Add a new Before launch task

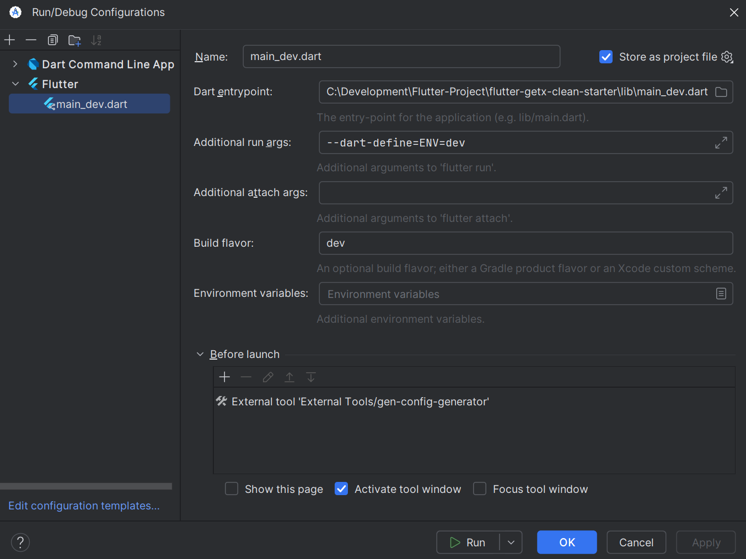(224, 377)
